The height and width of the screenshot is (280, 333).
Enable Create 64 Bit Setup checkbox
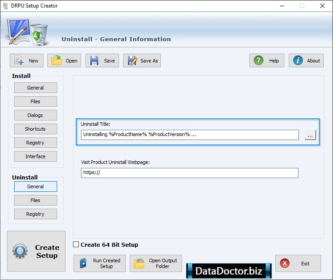point(76,245)
